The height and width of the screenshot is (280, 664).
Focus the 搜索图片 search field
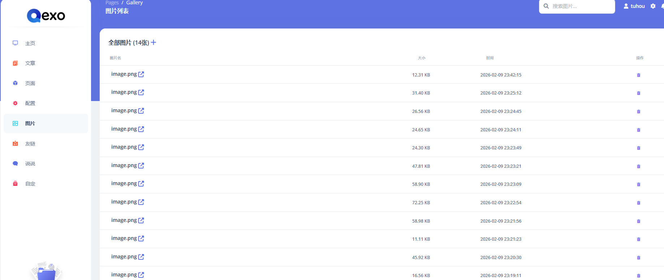(x=581, y=6)
